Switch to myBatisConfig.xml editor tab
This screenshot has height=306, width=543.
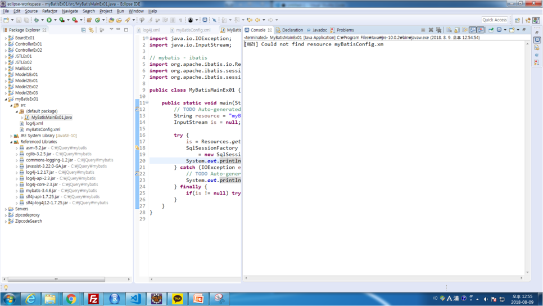tap(191, 30)
